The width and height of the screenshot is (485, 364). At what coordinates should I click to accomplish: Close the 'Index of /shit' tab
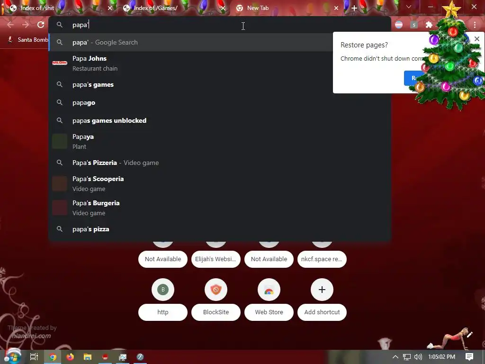click(x=110, y=8)
